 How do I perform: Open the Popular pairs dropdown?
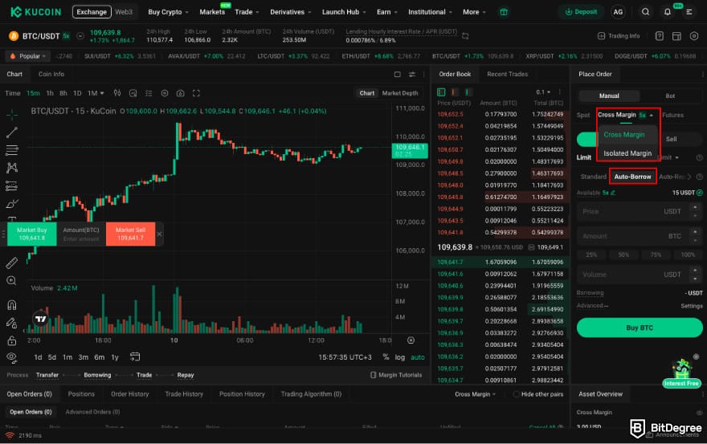(28, 56)
